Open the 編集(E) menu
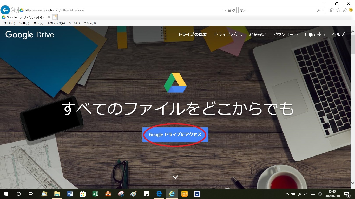Screen dimensions: 355x199 [24, 23]
